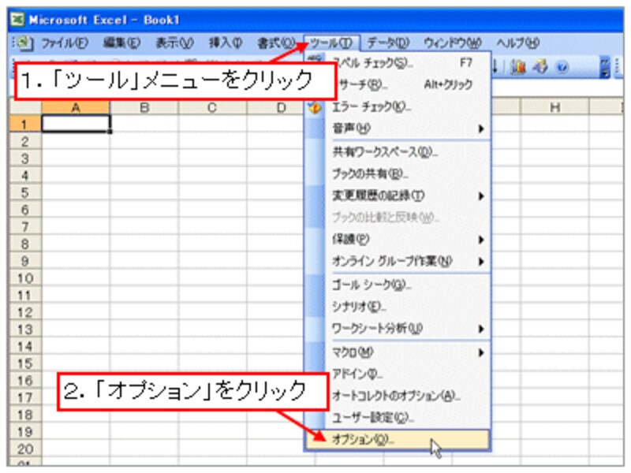Choose シナリオ(E) menu entry
The height and width of the screenshot is (473, 631).
[x=398, y=307]
